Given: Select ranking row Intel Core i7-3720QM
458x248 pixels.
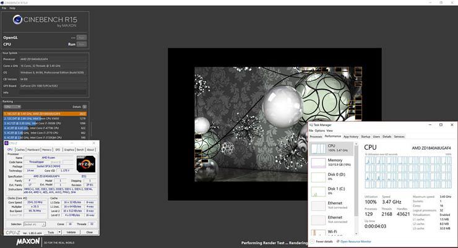Looking at the screenshot, I should pyautogui.click(x=45, y=137).
